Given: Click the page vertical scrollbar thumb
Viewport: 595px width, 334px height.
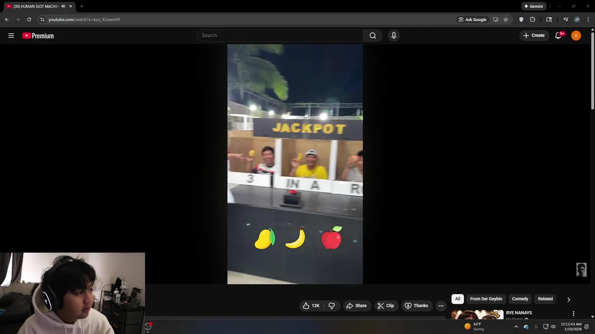Looking at the screenshot, I should tap(593, 71).
